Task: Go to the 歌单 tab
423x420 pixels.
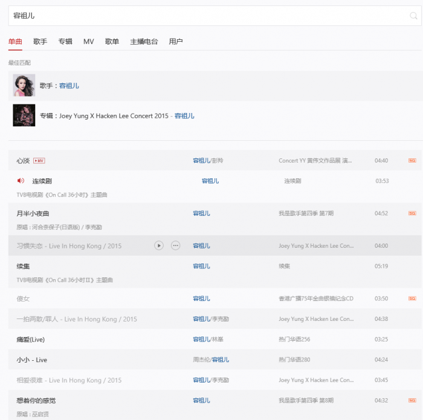Action: [112, 42]
